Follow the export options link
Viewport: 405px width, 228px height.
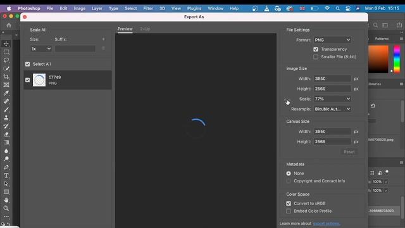pyautogui.click(x=327, y=224)
